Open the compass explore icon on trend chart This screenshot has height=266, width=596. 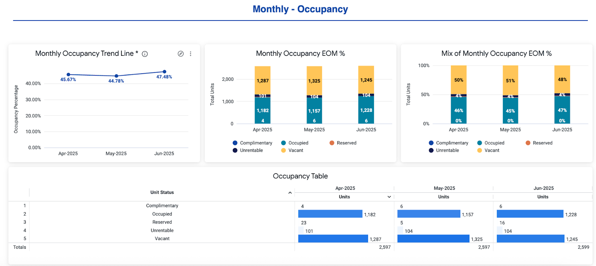[181, 54]
